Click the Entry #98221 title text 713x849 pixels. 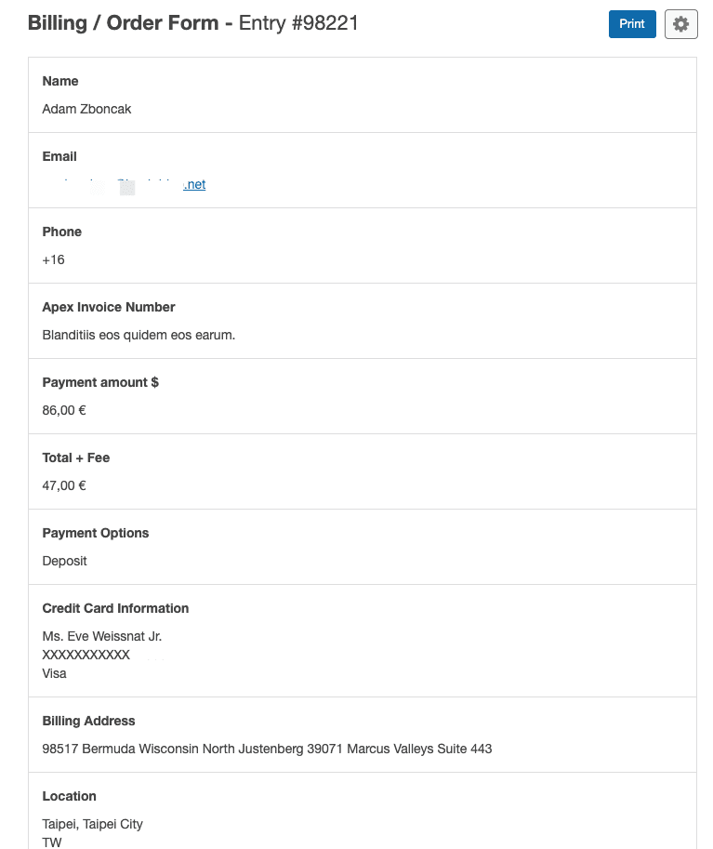(298, 22)
